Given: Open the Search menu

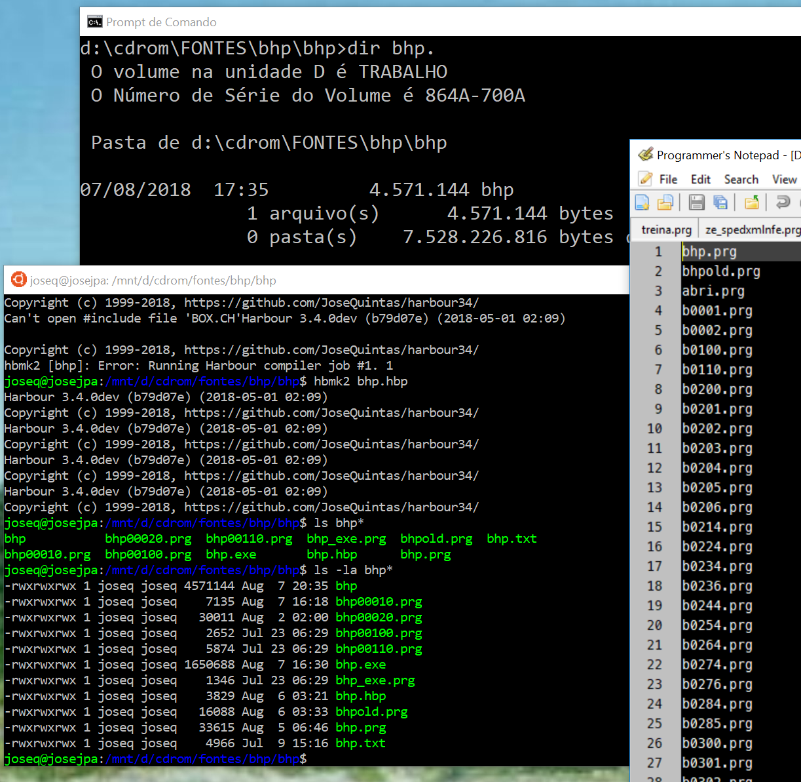Looking at the screenshot, I should [741, 179].
